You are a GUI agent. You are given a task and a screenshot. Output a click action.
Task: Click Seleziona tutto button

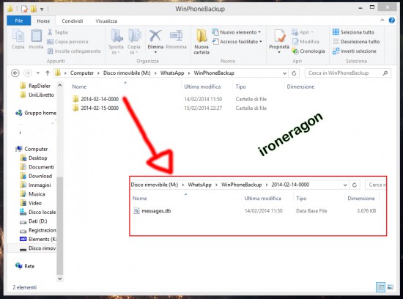tap(354, 32)
